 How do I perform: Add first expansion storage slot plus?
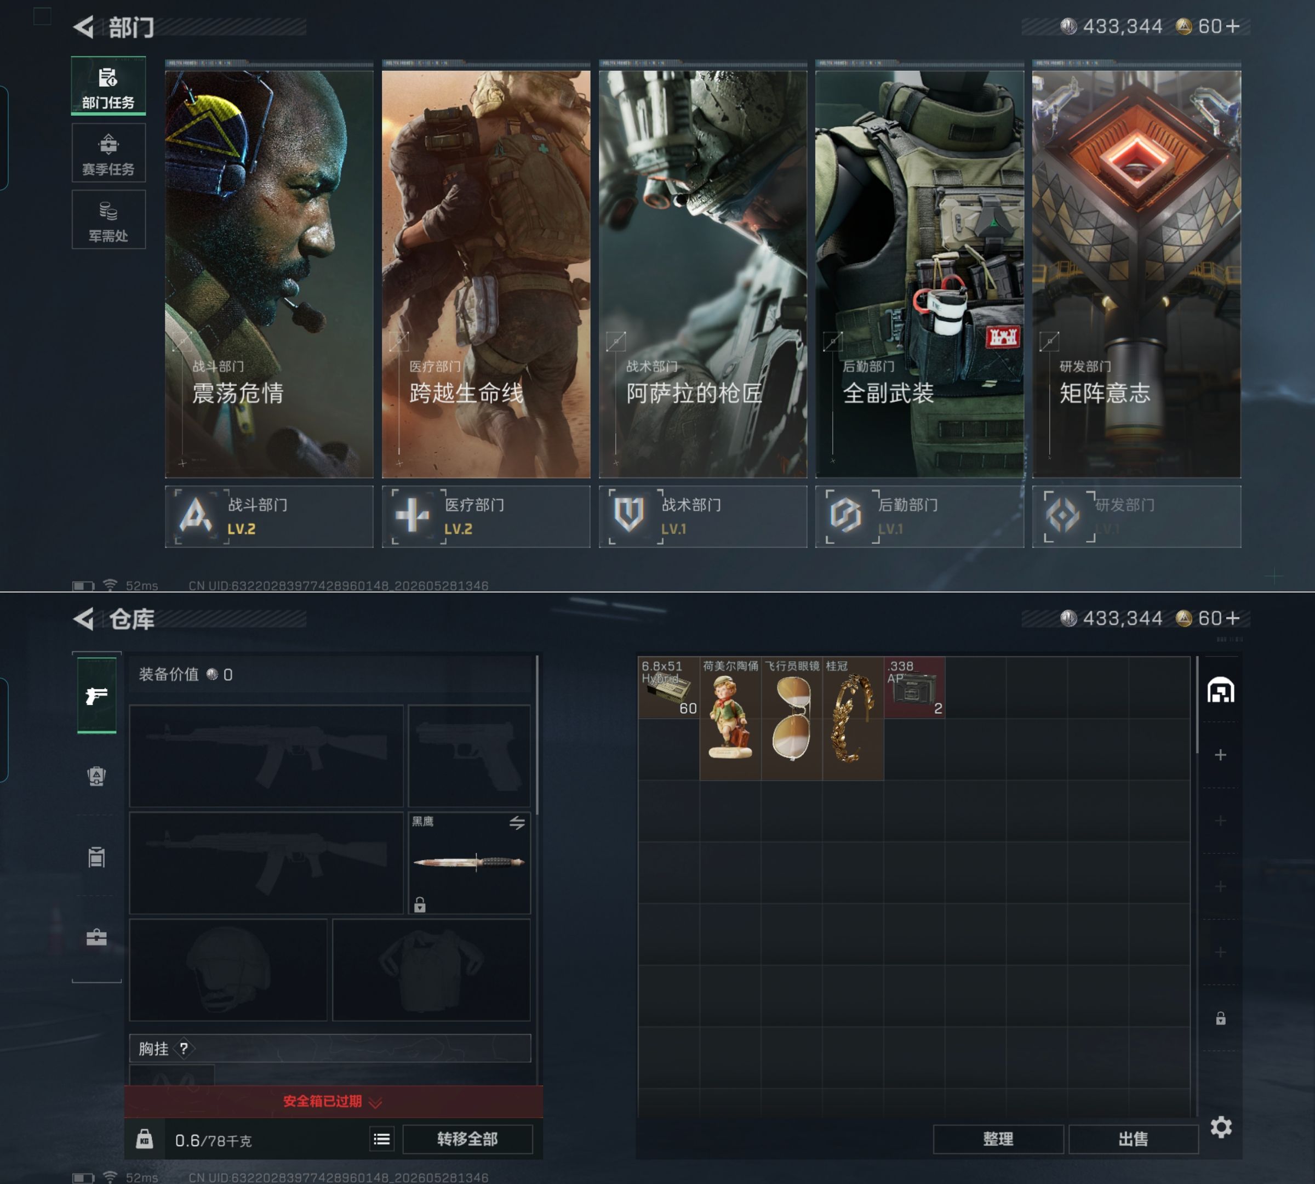pyautogui.click(x=1221, y=755)
